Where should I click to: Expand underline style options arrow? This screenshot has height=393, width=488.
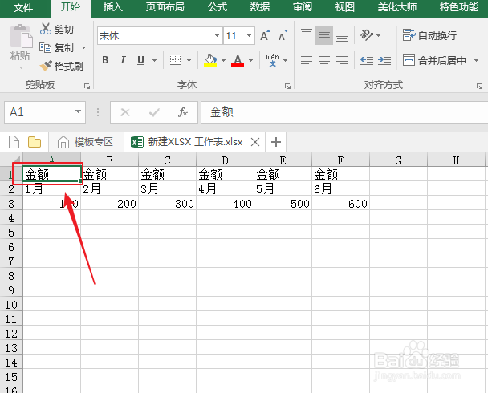coord(154,60)
